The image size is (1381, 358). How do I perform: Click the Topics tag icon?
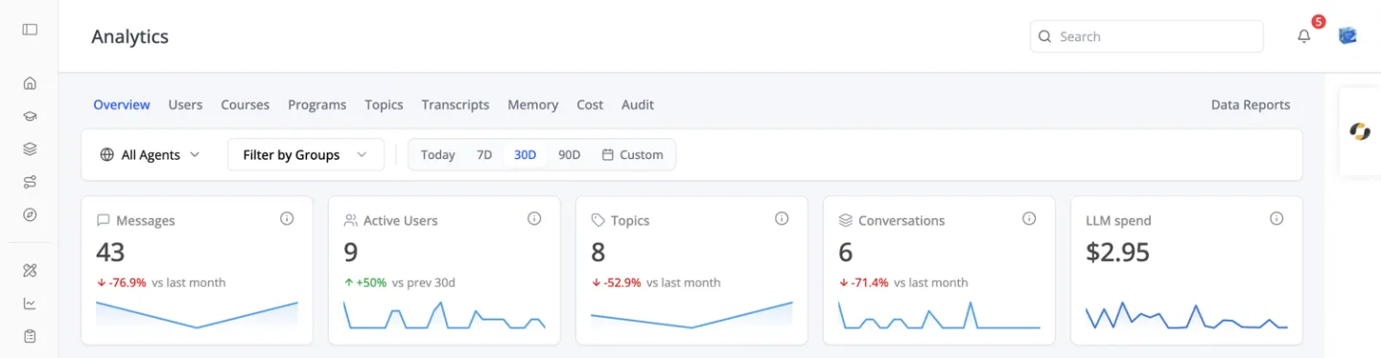coord(598,220)
